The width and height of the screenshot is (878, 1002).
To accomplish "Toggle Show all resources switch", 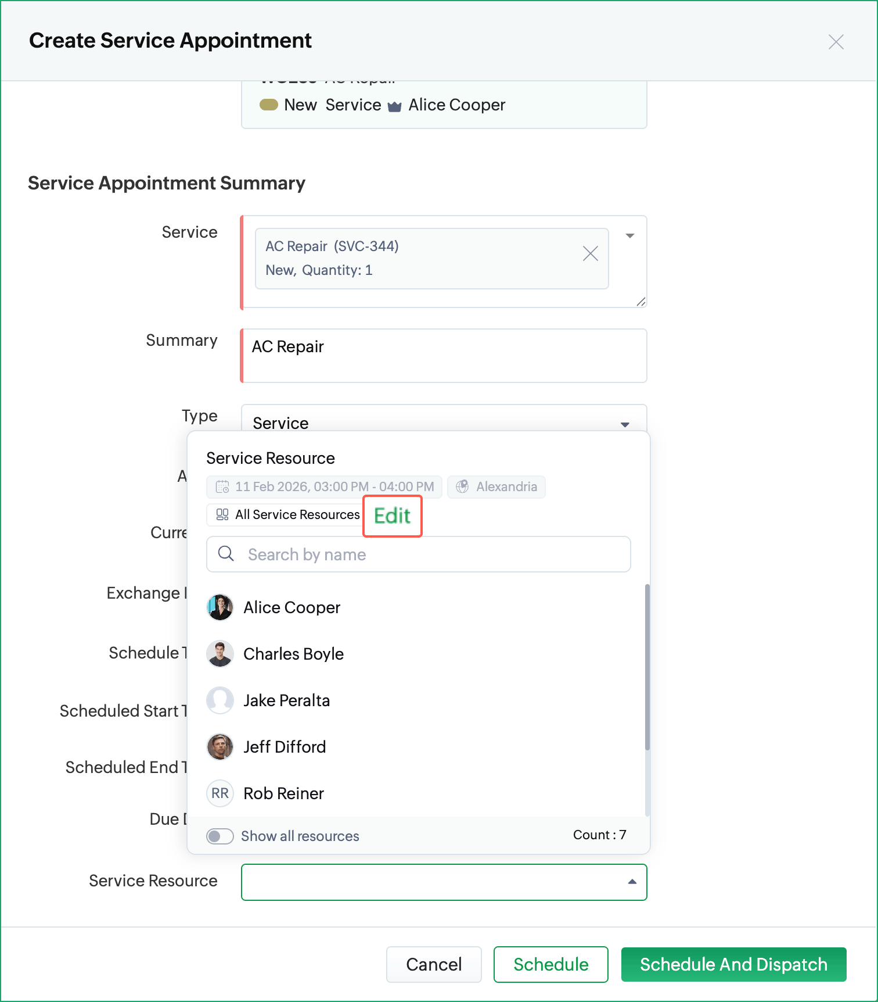I will [x=220, y=836].
